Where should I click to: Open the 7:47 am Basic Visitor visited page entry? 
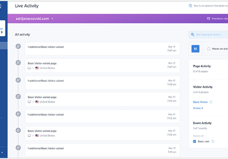tap(103, 66)
